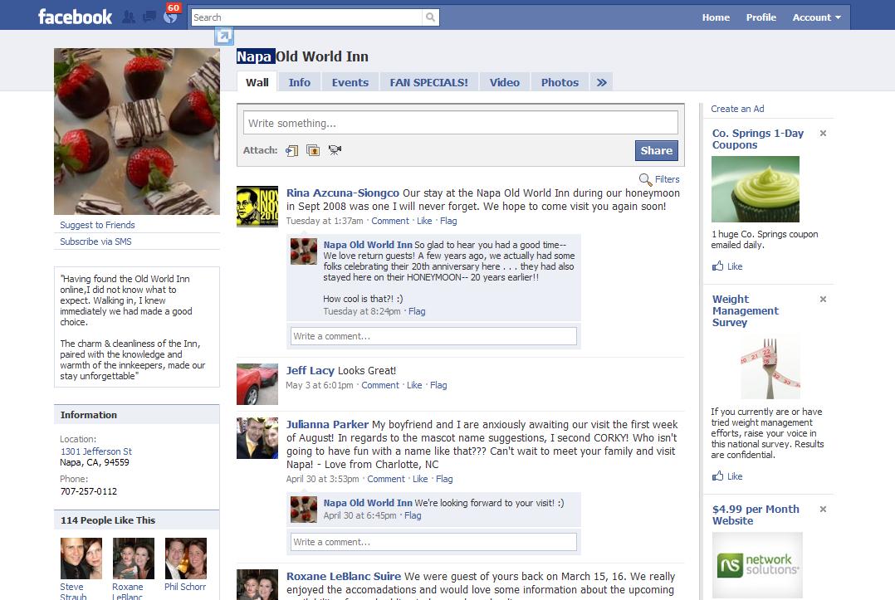
Task: Open Co. Springs 1-Day Coupons ad title
Action: pyautogui.click(x=757, y=139)
